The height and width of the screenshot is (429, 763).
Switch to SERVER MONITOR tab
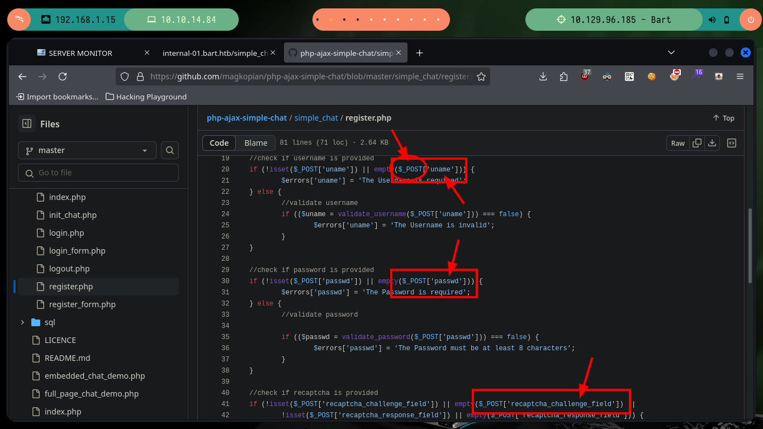[x=93, y=53]
